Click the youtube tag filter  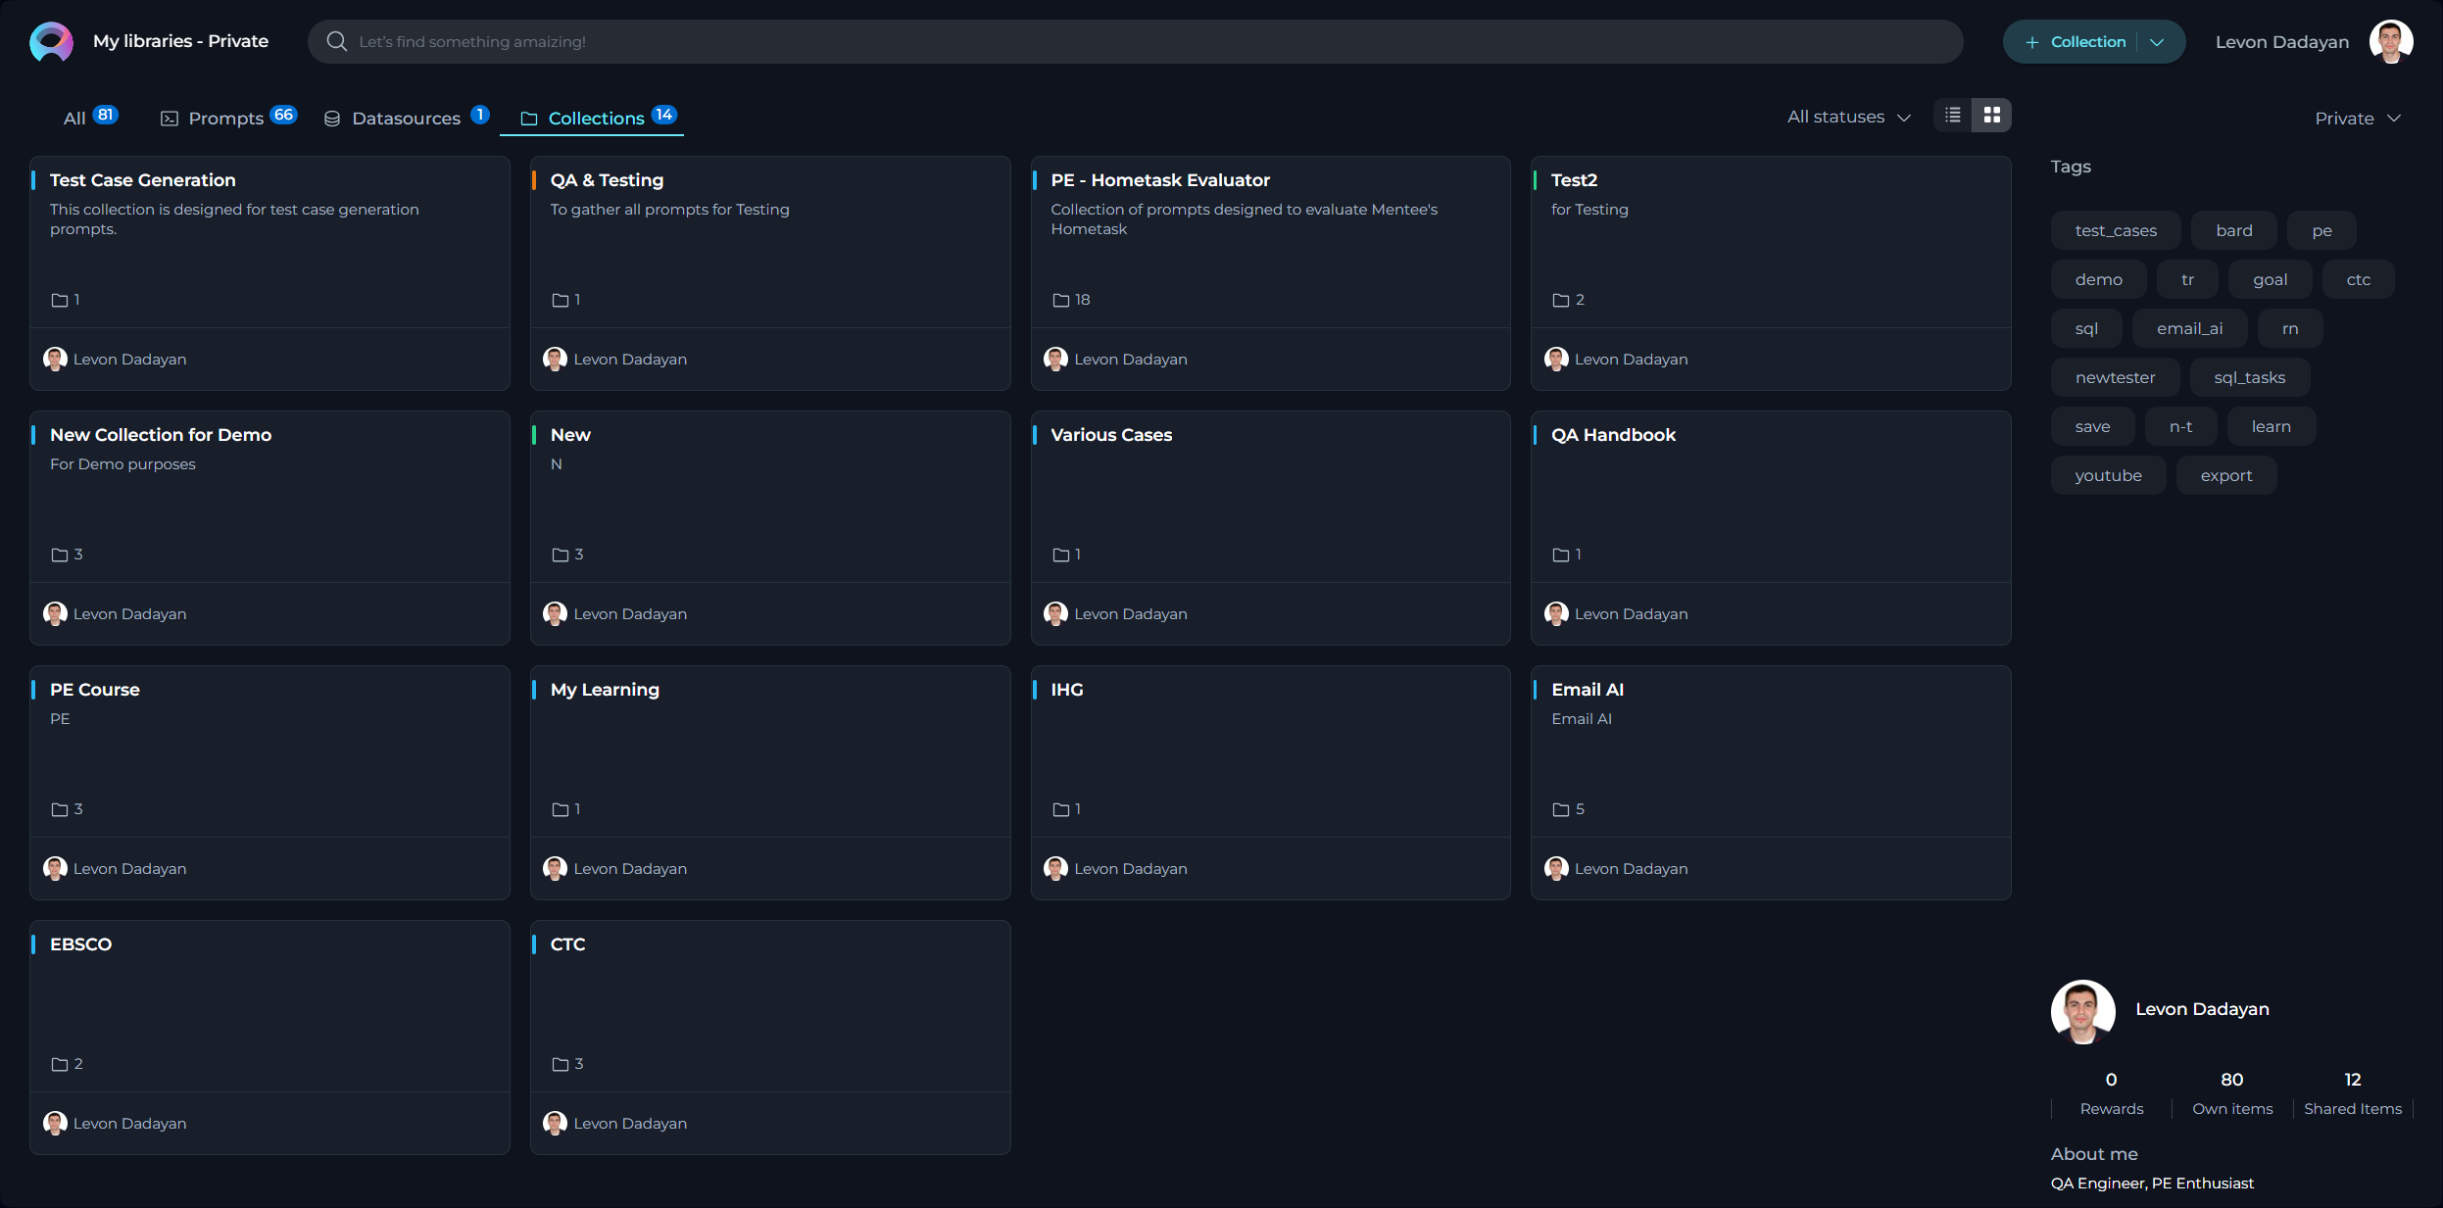click(2107, 475)
